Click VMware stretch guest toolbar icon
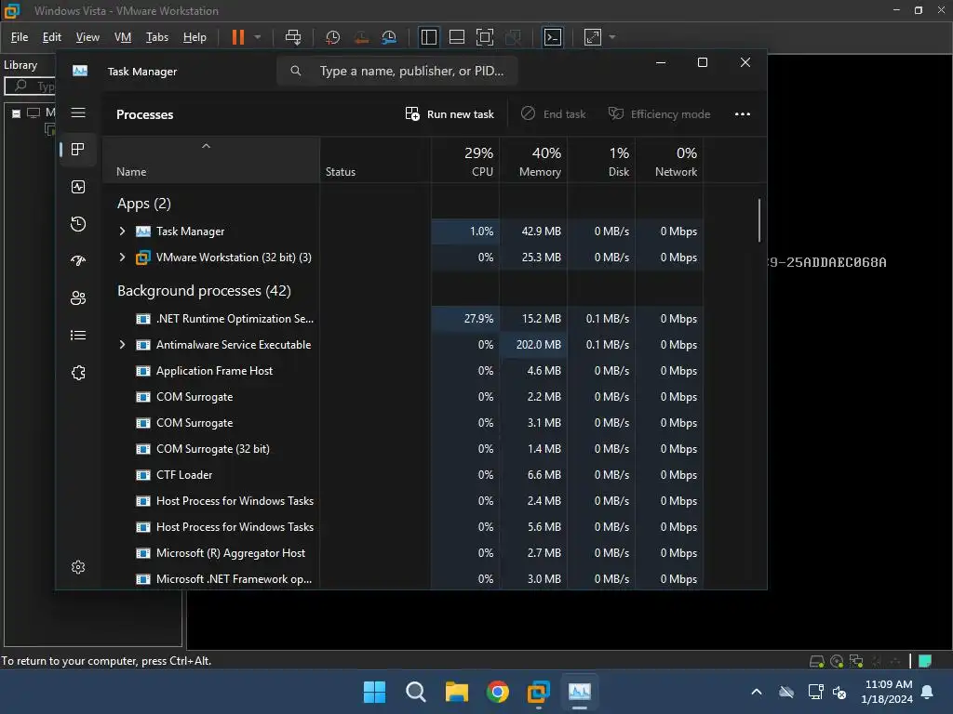The image size is (953, 714). [x=593, y=37]
